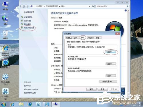
Task: Open System protection link
Action: 27,24
